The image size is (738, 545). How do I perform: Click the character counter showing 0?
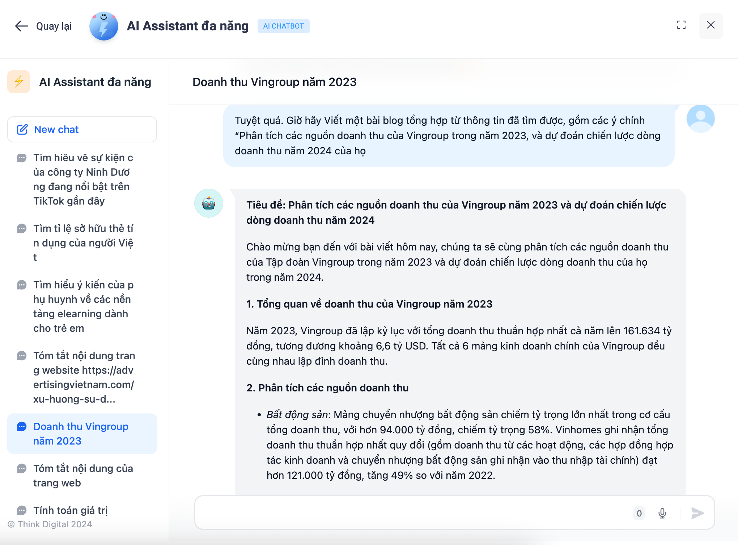pos(639,513)
